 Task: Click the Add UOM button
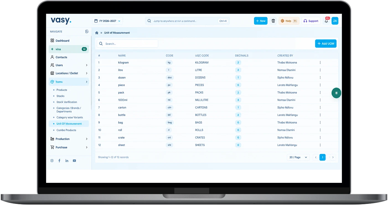[x=326, y=44]
